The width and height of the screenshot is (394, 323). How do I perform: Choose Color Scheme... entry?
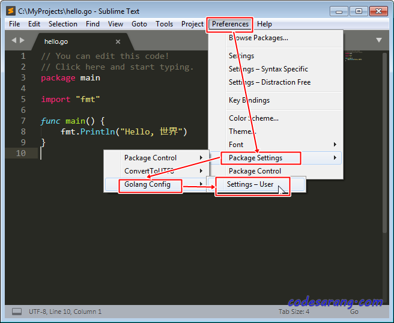point(276,118)
